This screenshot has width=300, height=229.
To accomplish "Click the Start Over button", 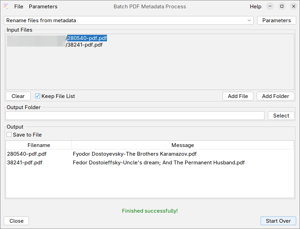I will [x=278, y=221].
